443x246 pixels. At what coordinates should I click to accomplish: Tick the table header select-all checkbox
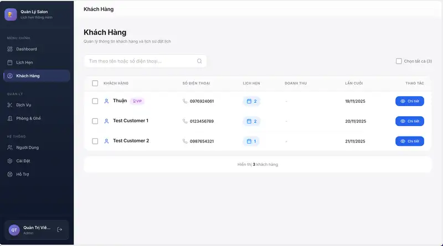coord(95,83)
